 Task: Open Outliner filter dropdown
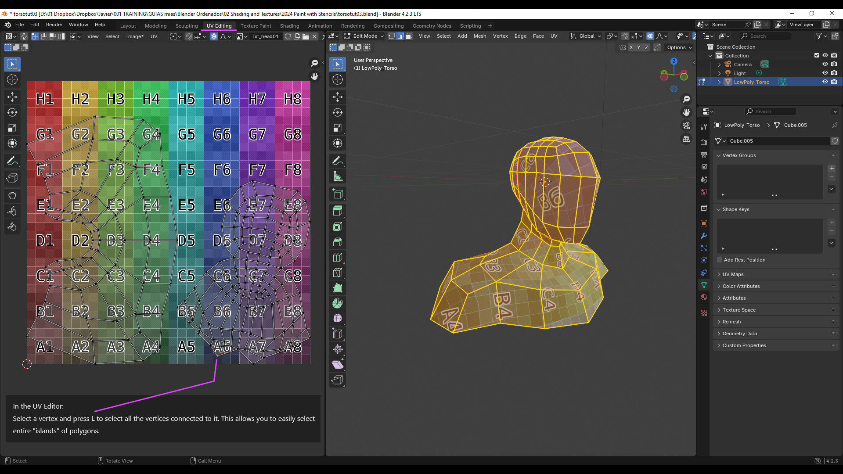pyautogui.click(x=821, y=36)
